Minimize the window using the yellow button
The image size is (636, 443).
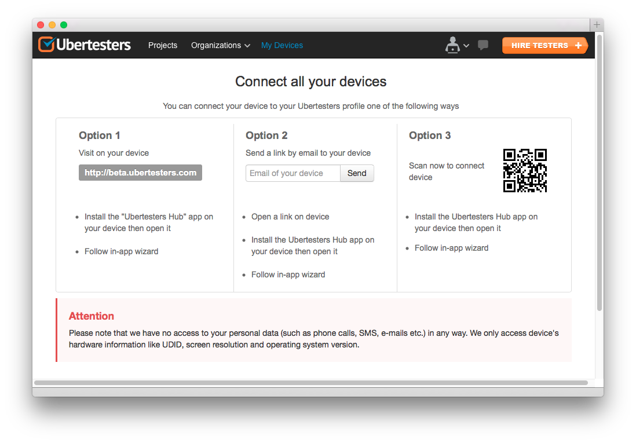pyautogui.click(x=52, y=25)
